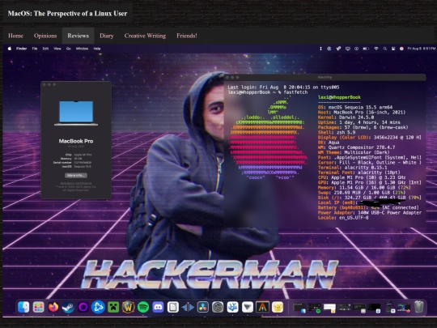Select the 'Uptime: 1 day' line
The image size is (437, 328).
point(359,122)
